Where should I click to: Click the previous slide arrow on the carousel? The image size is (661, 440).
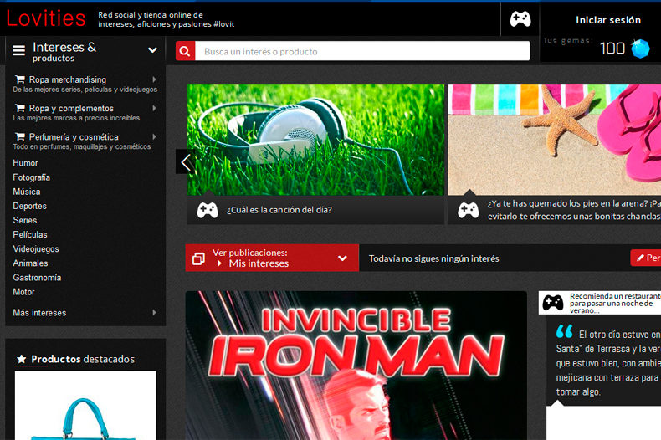pyautogui.click(x=185, y=161)
